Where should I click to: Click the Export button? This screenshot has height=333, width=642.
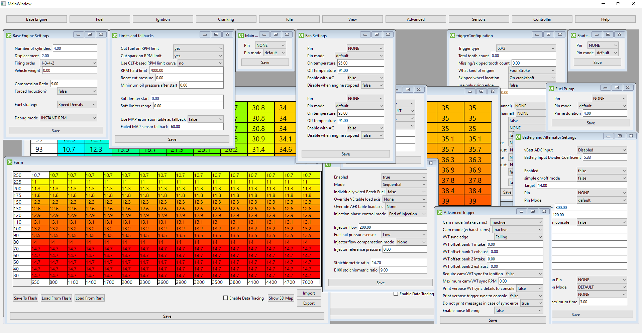[309, 303]
